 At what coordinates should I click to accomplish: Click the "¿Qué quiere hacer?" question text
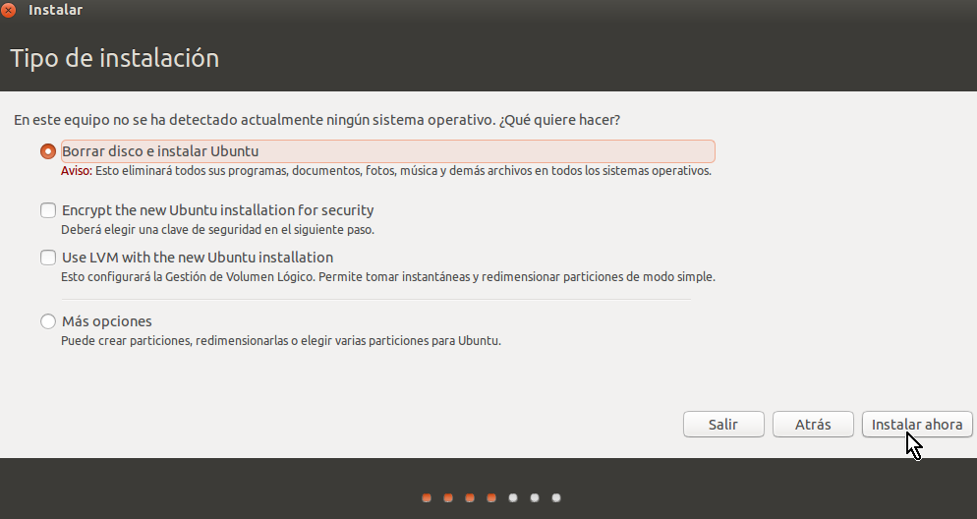[559, 120]
